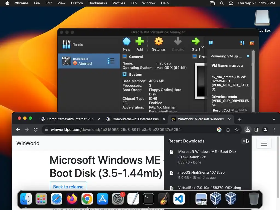Open the Chrome menu in menu bar
The height and width of the screenshot is (210, 280).
21,3
